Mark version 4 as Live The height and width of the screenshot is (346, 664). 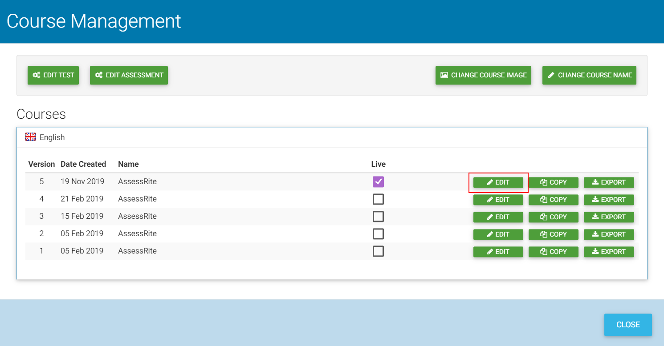378,199
